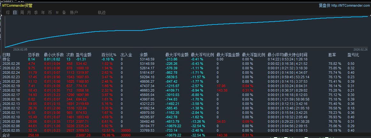
Task: Select the 2026.02.09 date row
Action: point(11,122)
